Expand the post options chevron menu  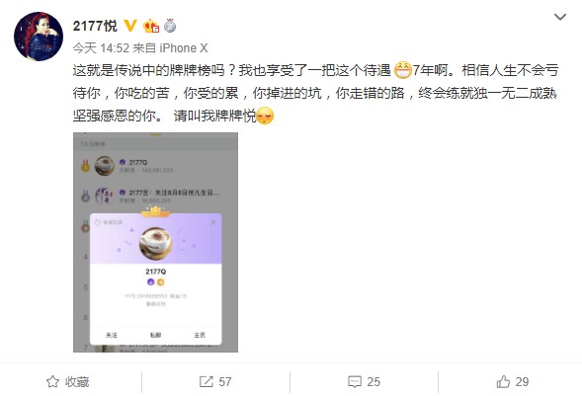[559, 17]
